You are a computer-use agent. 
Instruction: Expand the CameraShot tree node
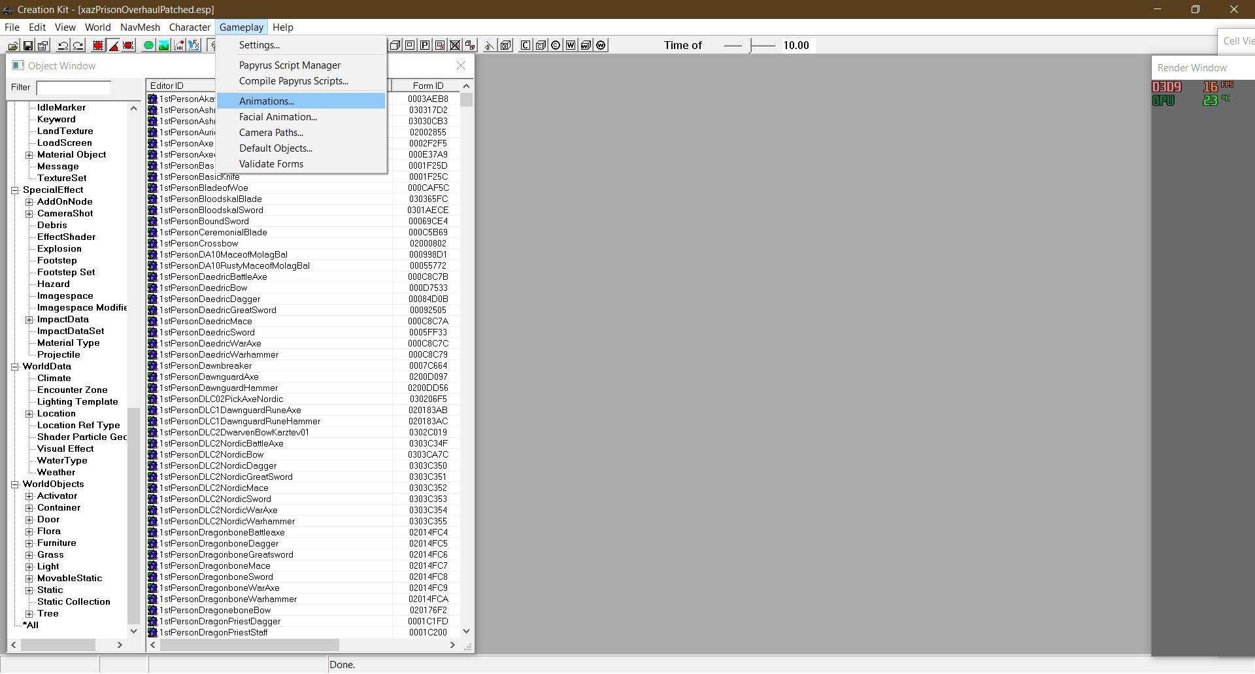[29, 214]
